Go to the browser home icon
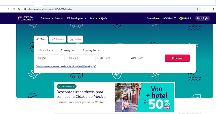The image size is (216, 114). (x=19, y=9)
